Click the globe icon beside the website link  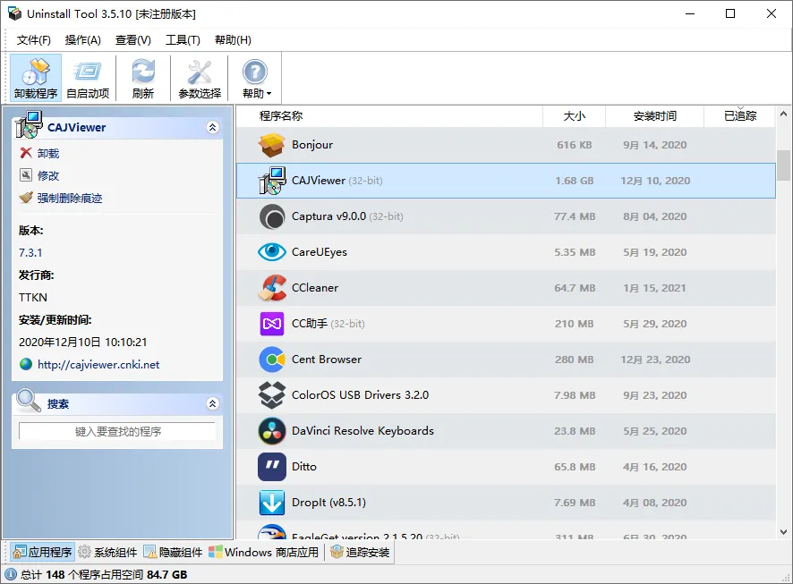click(x=26, y=364)
